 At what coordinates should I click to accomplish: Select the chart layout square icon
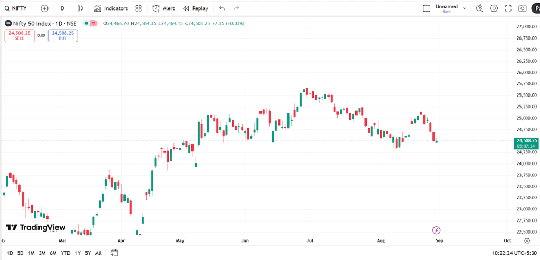coord(427,8)
